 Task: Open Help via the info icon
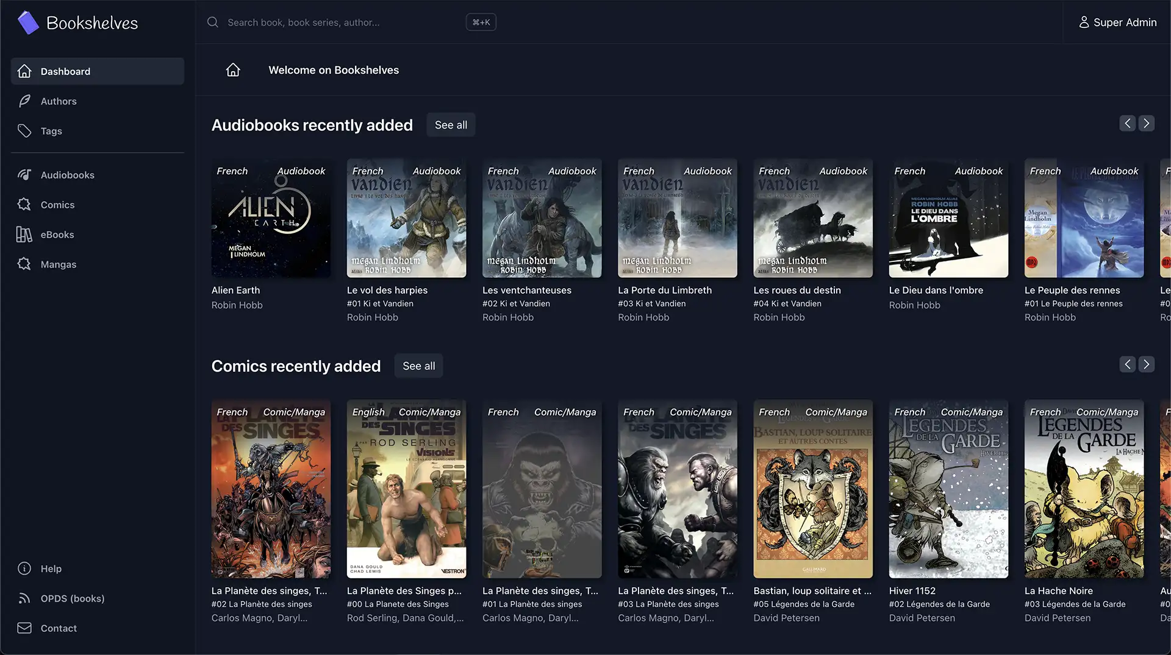pyautogui.click(x=24, y=568)
